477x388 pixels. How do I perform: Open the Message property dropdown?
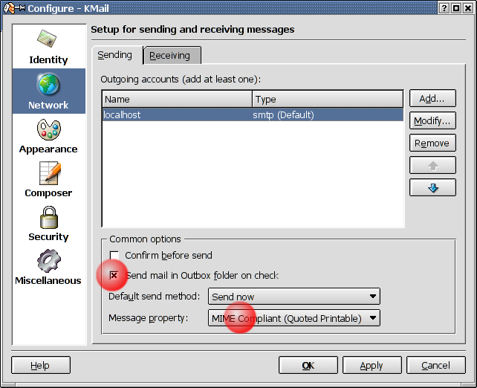294,318
